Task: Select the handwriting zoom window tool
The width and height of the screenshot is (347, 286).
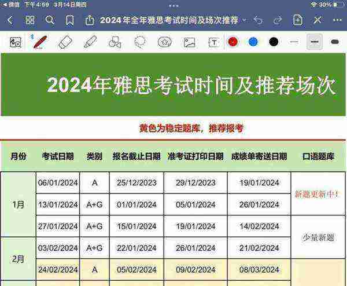Action: tap(16, 42)
